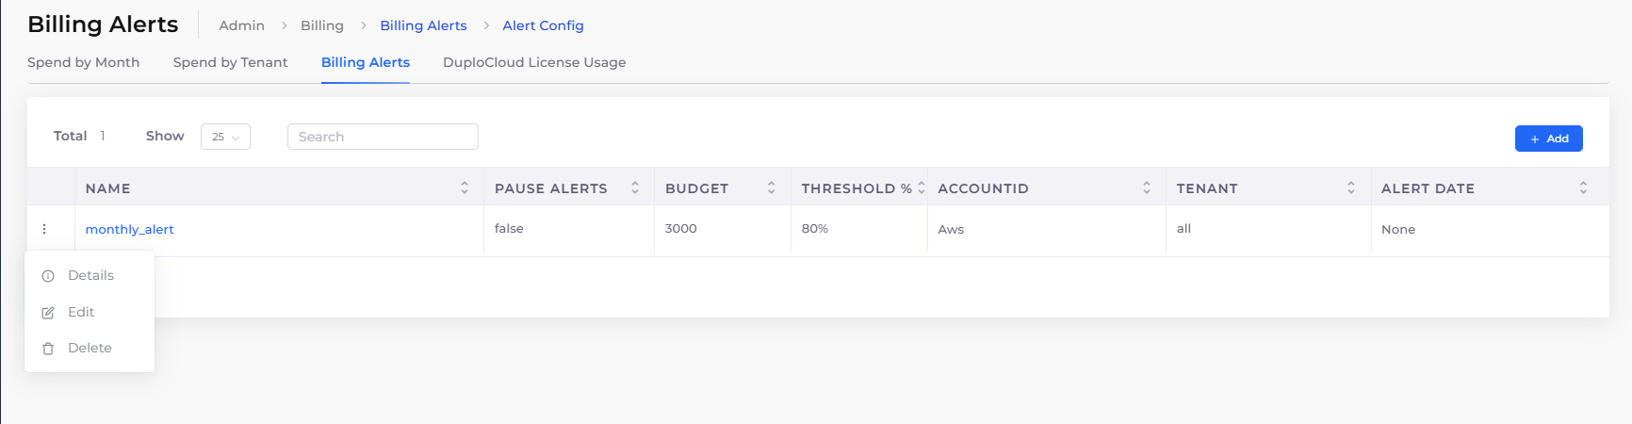The width and height of the screenshot is (1632, 424).
Task: Focus the Search input field
Action: 383,137
